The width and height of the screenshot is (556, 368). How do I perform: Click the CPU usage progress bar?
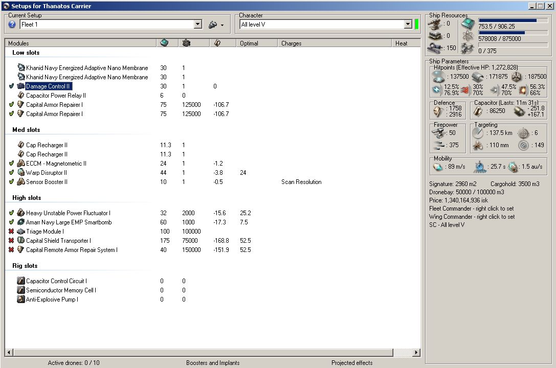point(513,20)
